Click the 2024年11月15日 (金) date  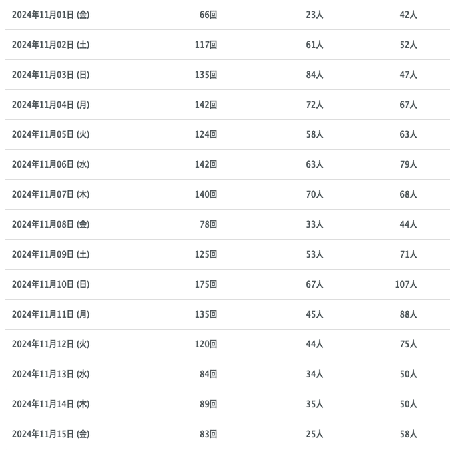(51, 434)
